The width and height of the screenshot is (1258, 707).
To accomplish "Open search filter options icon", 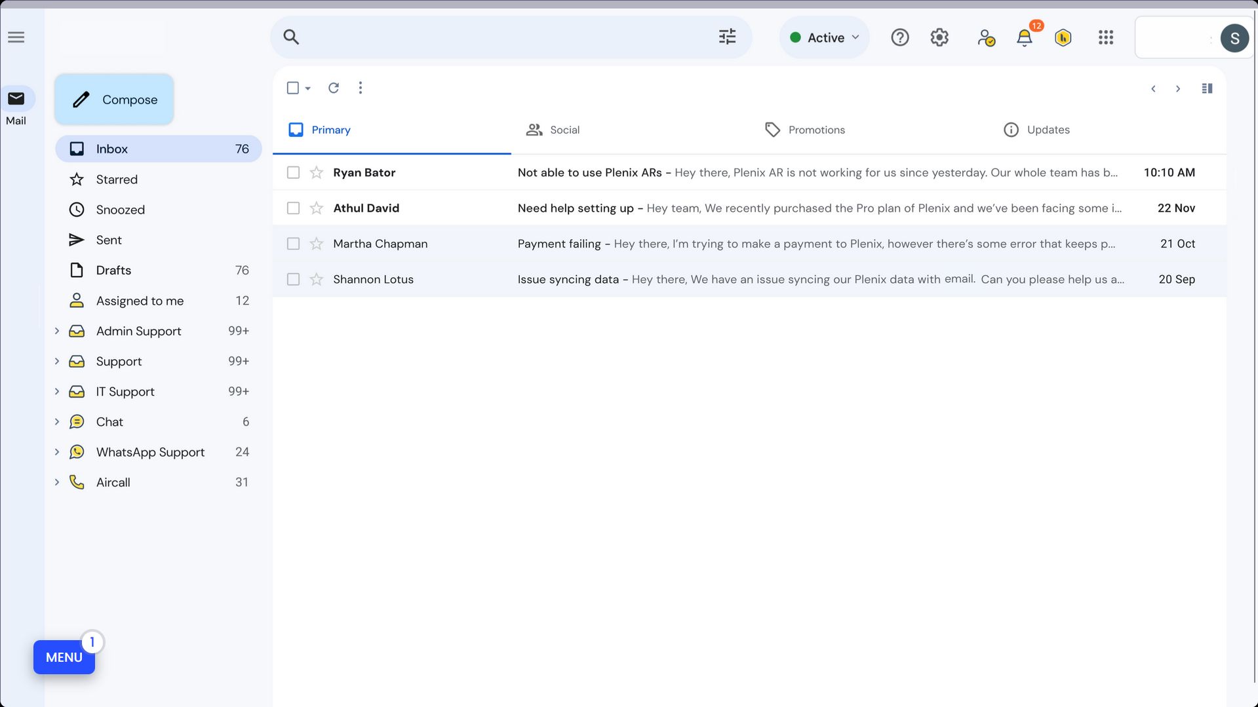I will [x=726, y=37].
